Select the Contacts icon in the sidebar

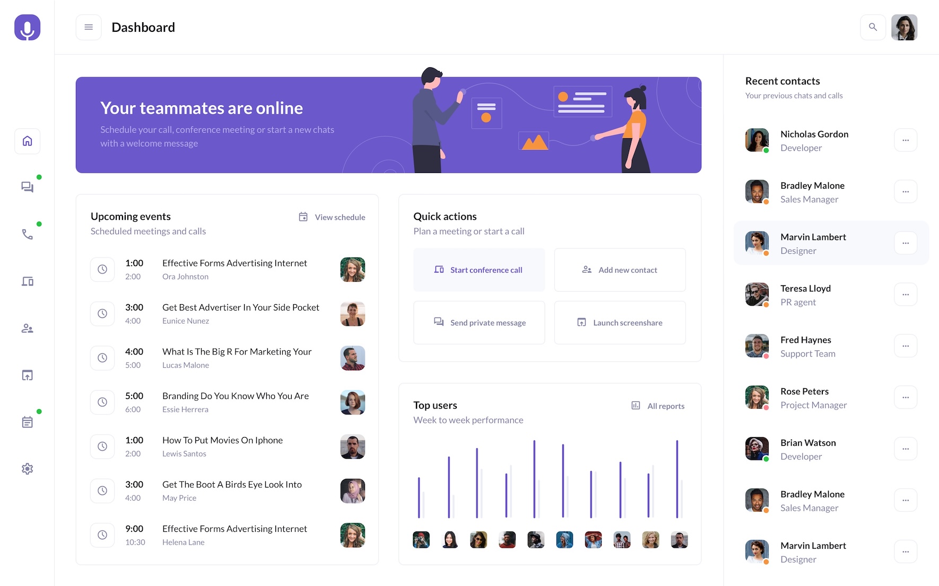click(27, 328)
